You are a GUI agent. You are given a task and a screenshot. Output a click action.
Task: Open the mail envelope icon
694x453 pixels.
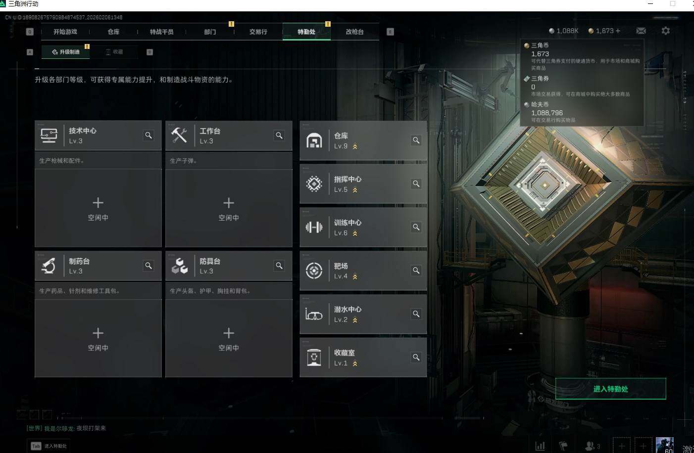click(641, 31)
